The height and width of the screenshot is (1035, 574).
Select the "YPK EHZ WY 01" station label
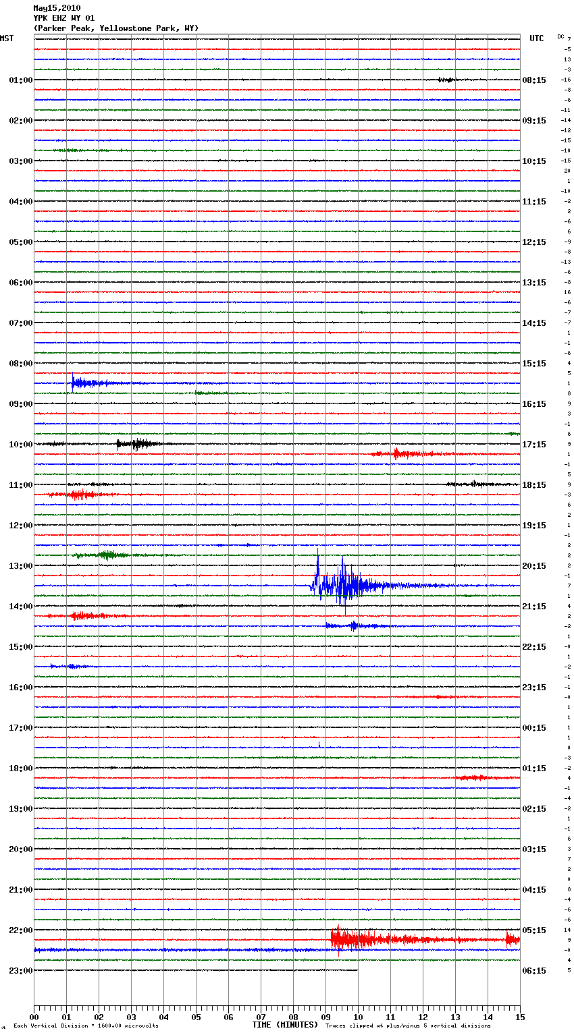pyautogui.click(x=63, y=18)
